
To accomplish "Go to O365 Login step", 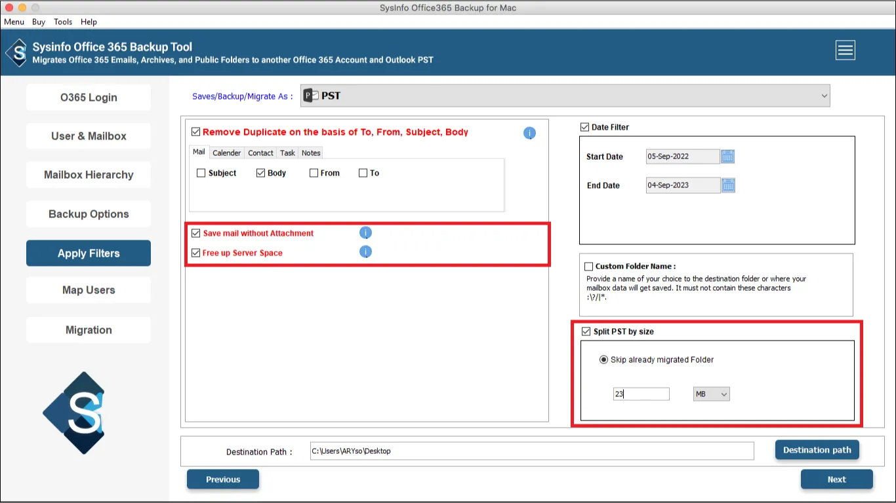I will [89, 98].
